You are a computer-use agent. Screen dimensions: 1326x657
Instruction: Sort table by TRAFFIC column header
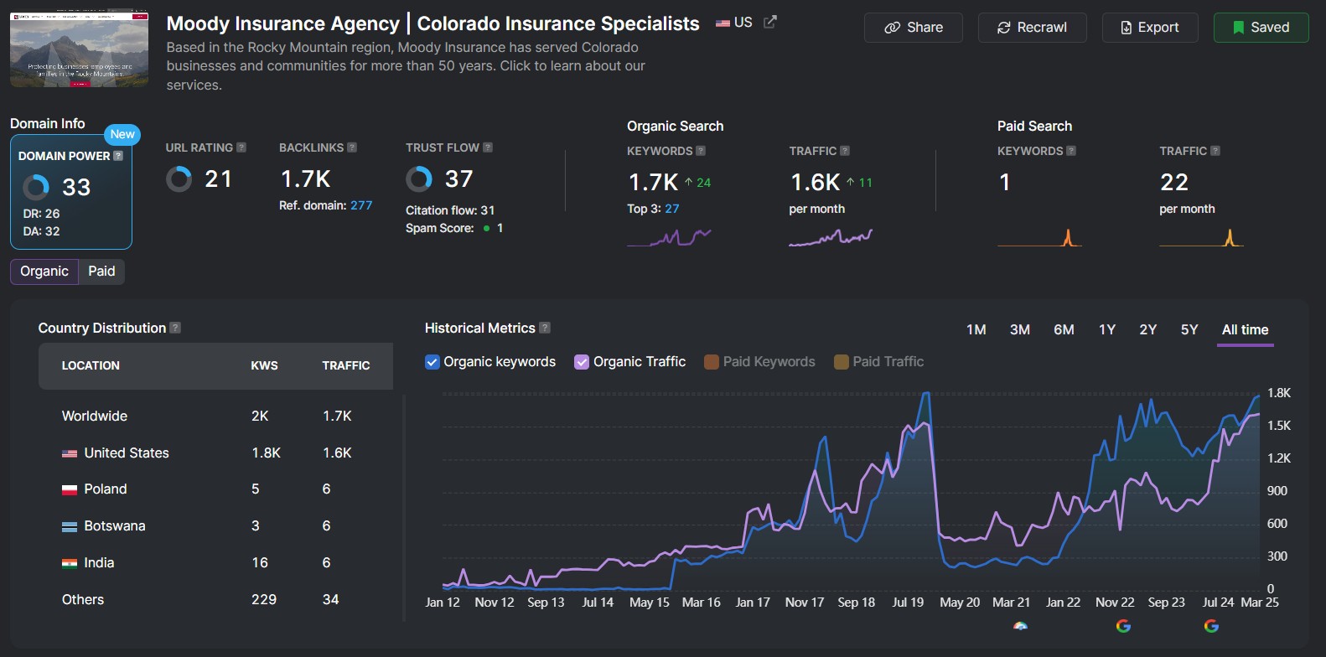pos(346,365)
